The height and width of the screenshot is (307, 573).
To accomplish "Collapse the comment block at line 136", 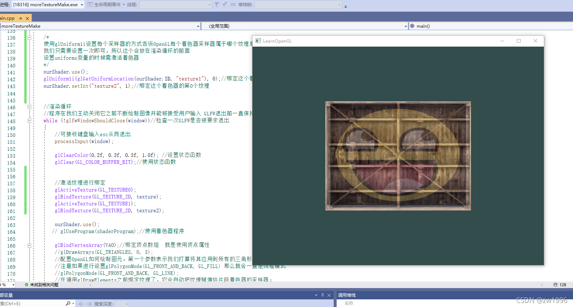I will point(30,38).
